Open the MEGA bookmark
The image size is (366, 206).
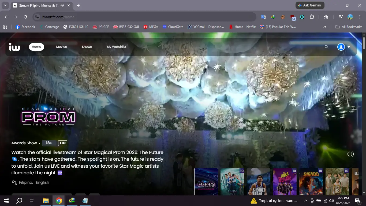[x=151, y=27]
